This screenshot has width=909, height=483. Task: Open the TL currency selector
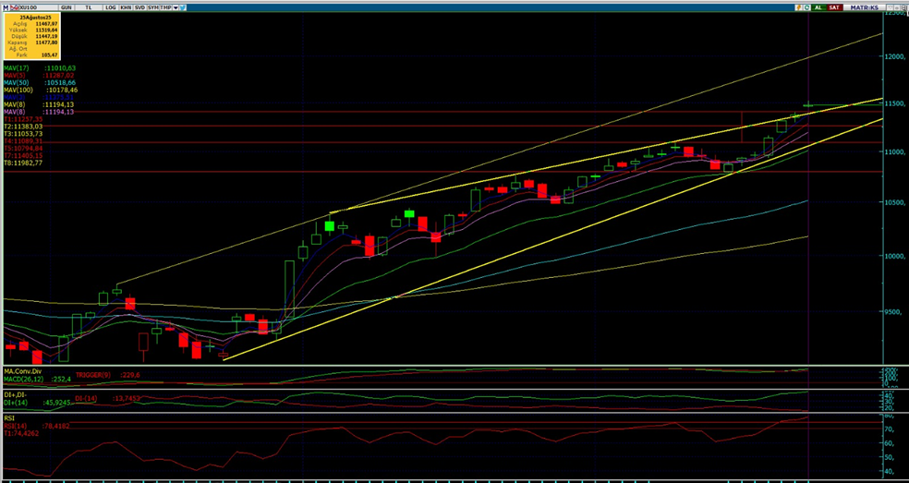88,6
